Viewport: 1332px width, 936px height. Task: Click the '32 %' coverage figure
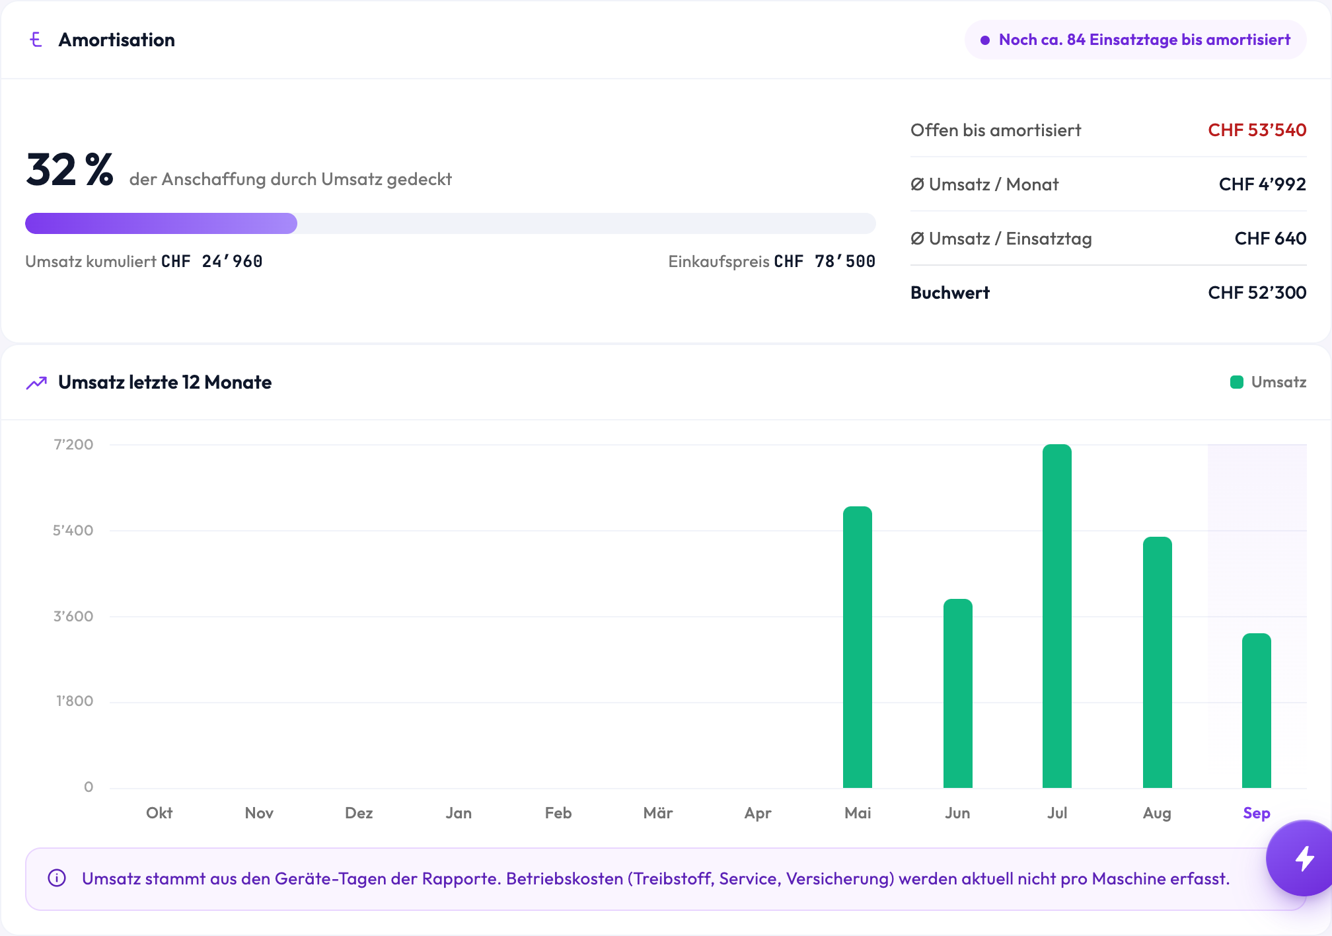point(70,170)
